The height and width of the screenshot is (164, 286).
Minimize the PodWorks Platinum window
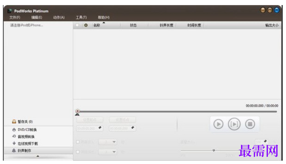(x=263, y=10)
